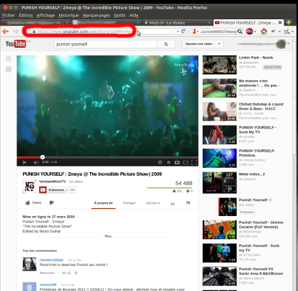The width and height of the screenshot is (298, 291).
Task: Toggle the YouTube guide menu icon
Action: click(x=9, y=58)
